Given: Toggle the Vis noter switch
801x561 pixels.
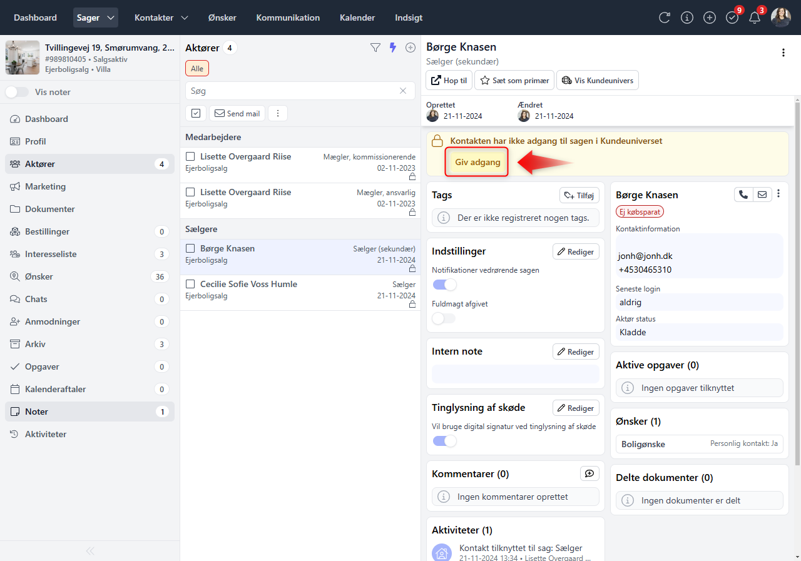Looking at the screenshot, I should pos(18,92).
